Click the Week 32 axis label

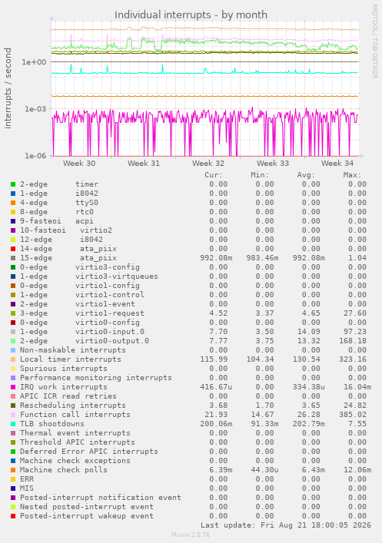point(208,163)
